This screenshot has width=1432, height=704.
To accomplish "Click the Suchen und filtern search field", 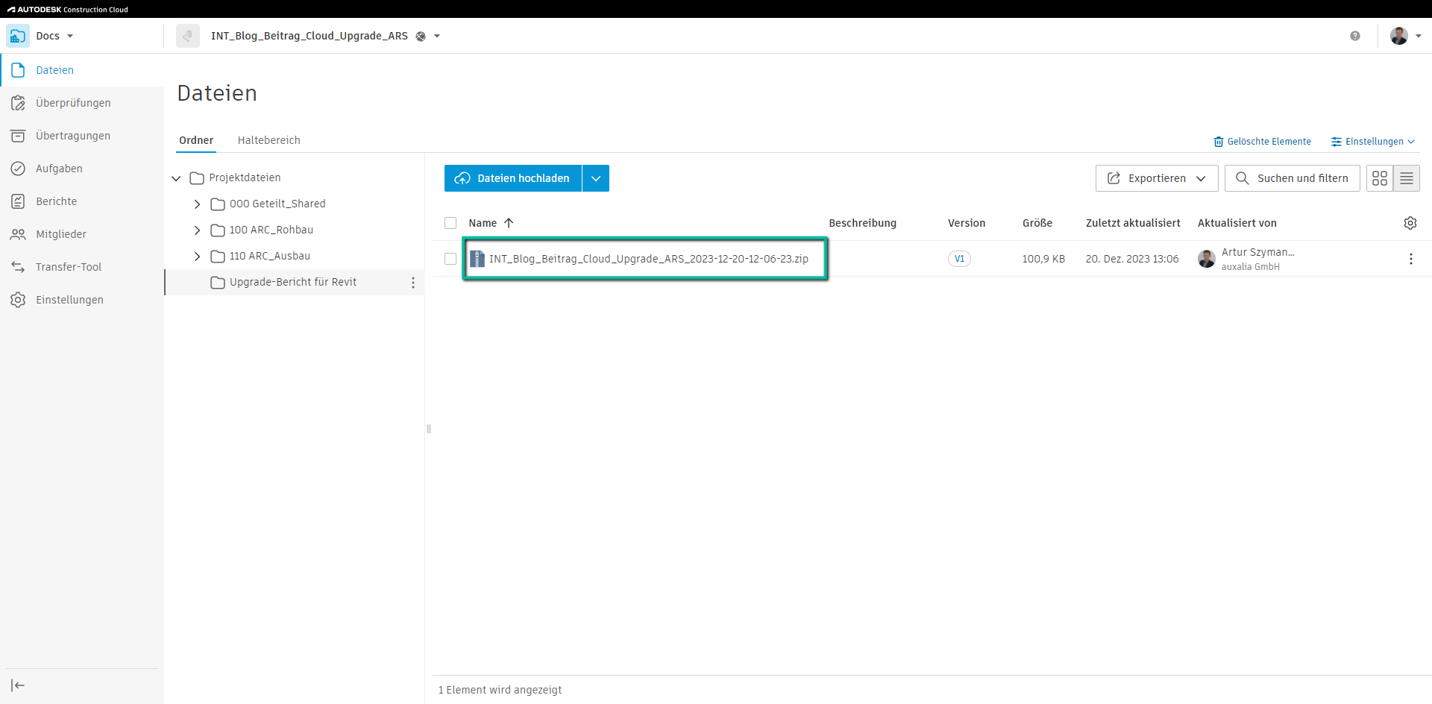I will pyautogui.click(x=1292, y=178).
